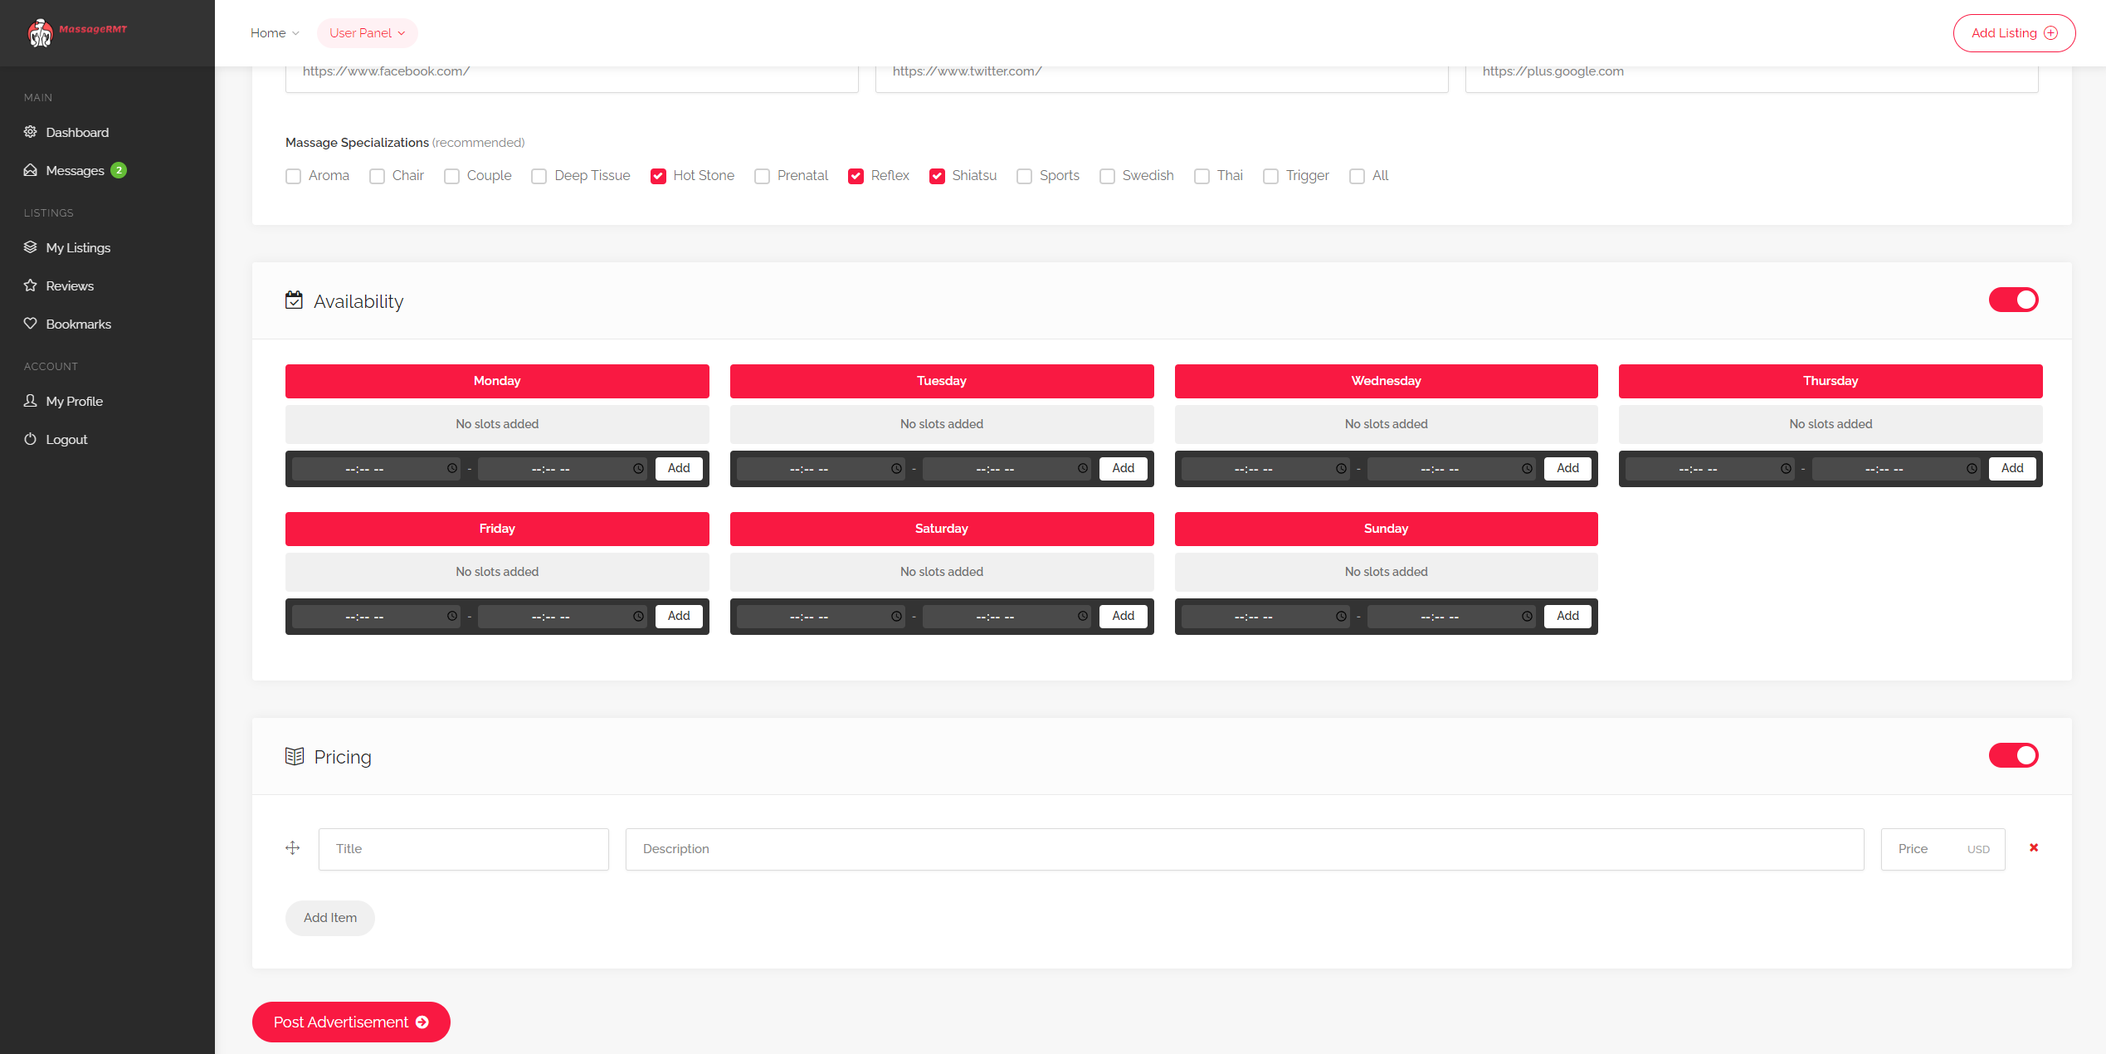Click the Bookmarks heart icon
The height and width of the screenshot is (1054, 2106).
(x=31, y=324)
